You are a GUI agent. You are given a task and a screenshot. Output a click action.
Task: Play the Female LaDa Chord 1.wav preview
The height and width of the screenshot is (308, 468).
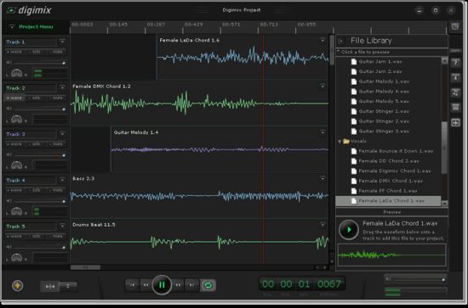348,230
